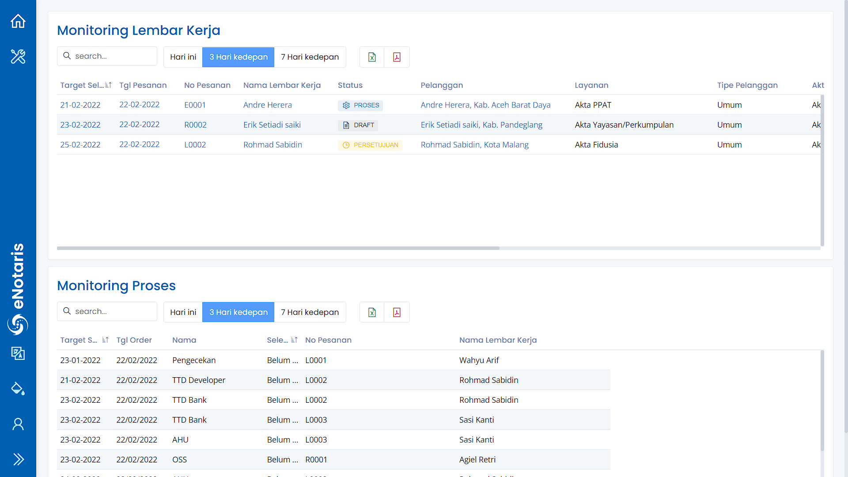
Task: Select the Pengecekan process row
Action: click(333, 360)
